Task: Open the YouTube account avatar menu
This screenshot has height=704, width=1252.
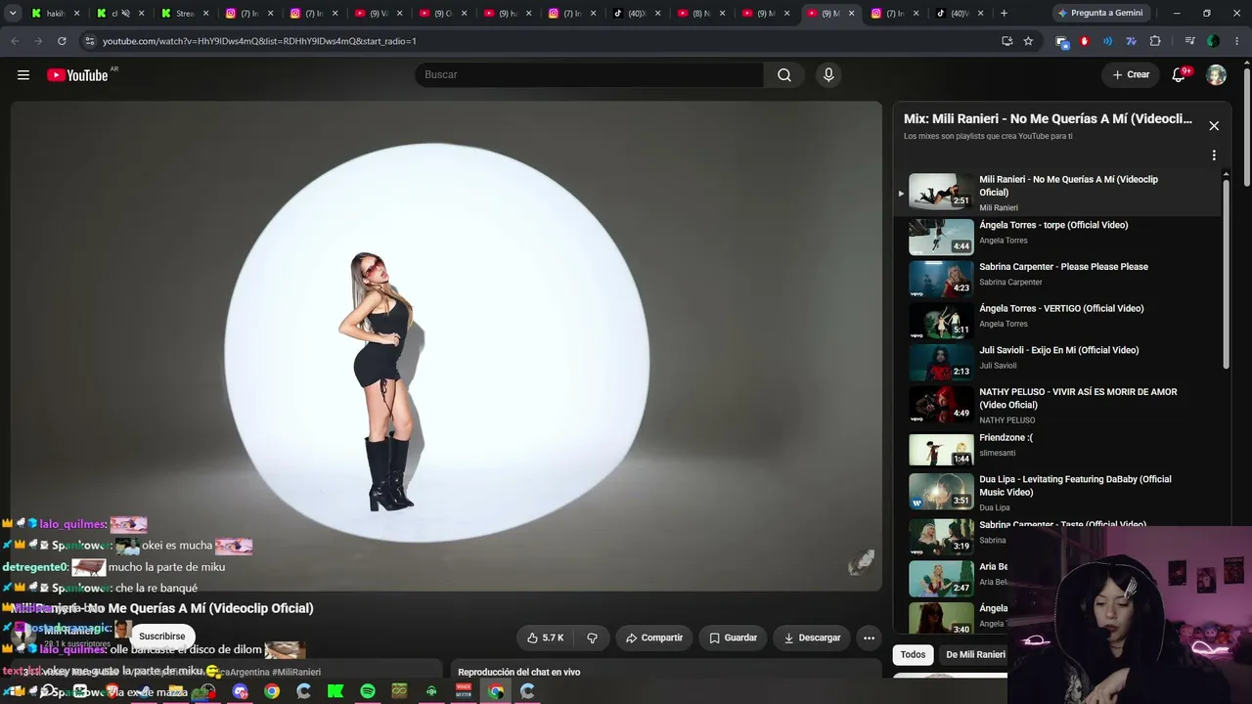Action: tap(1216, 75)
